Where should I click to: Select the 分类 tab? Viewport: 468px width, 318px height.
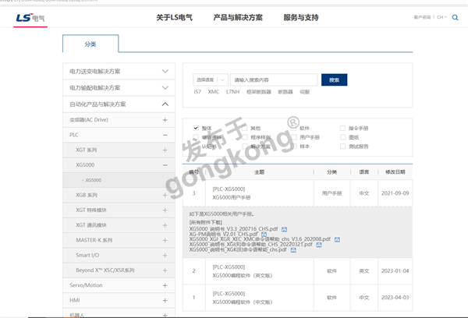tap(90, 44)
